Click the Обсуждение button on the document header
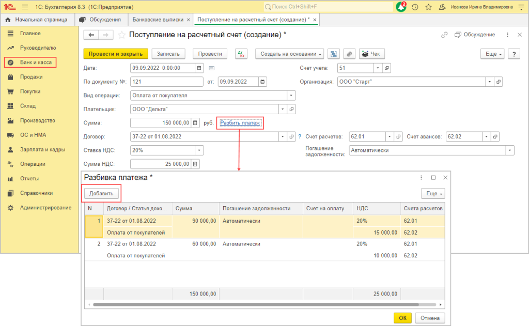Viewport: 529px width, 326px height. (475, 35)
